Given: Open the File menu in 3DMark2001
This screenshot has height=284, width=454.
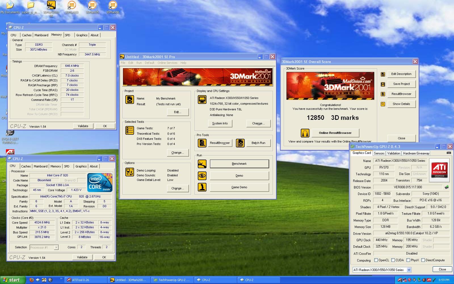Looking at the screenshot, I should (x=123, y=63).
